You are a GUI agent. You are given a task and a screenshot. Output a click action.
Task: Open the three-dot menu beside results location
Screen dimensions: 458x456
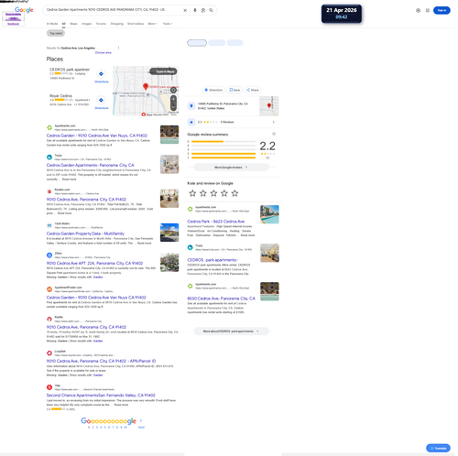coord(118,48)
